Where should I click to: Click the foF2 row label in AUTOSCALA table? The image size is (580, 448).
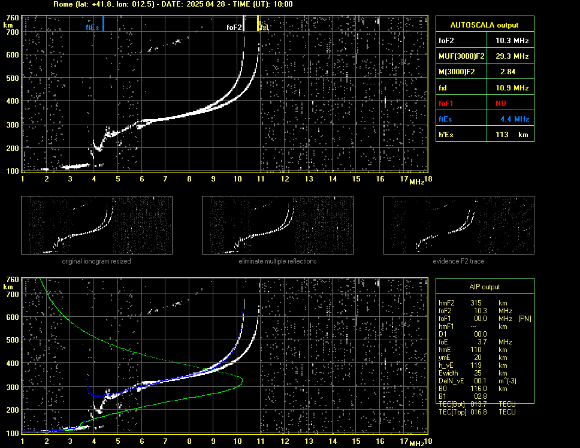click(x=446, y=41)
